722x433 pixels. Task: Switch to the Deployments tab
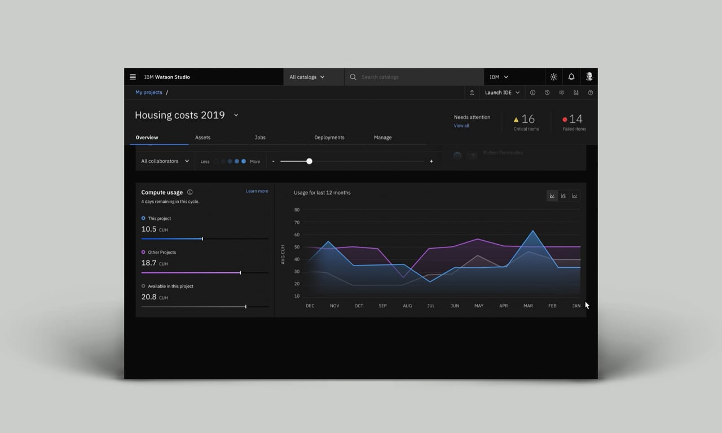tap(329, 138)
